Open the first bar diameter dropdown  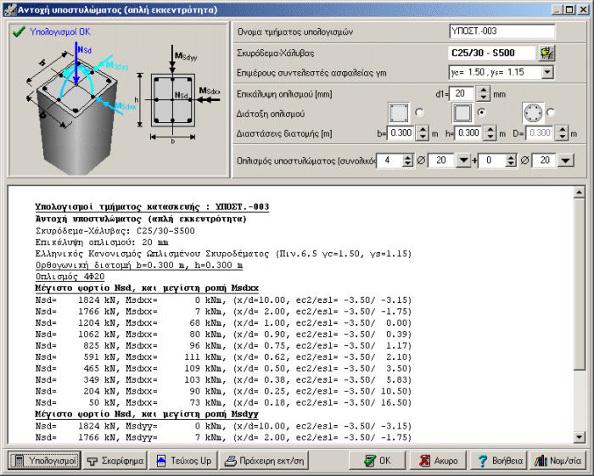[x=463, y=160]
